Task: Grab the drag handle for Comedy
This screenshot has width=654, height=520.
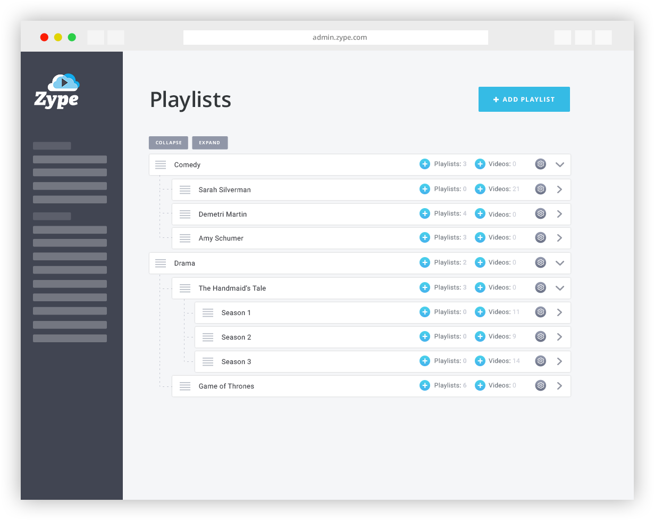Action: point(161,164)
